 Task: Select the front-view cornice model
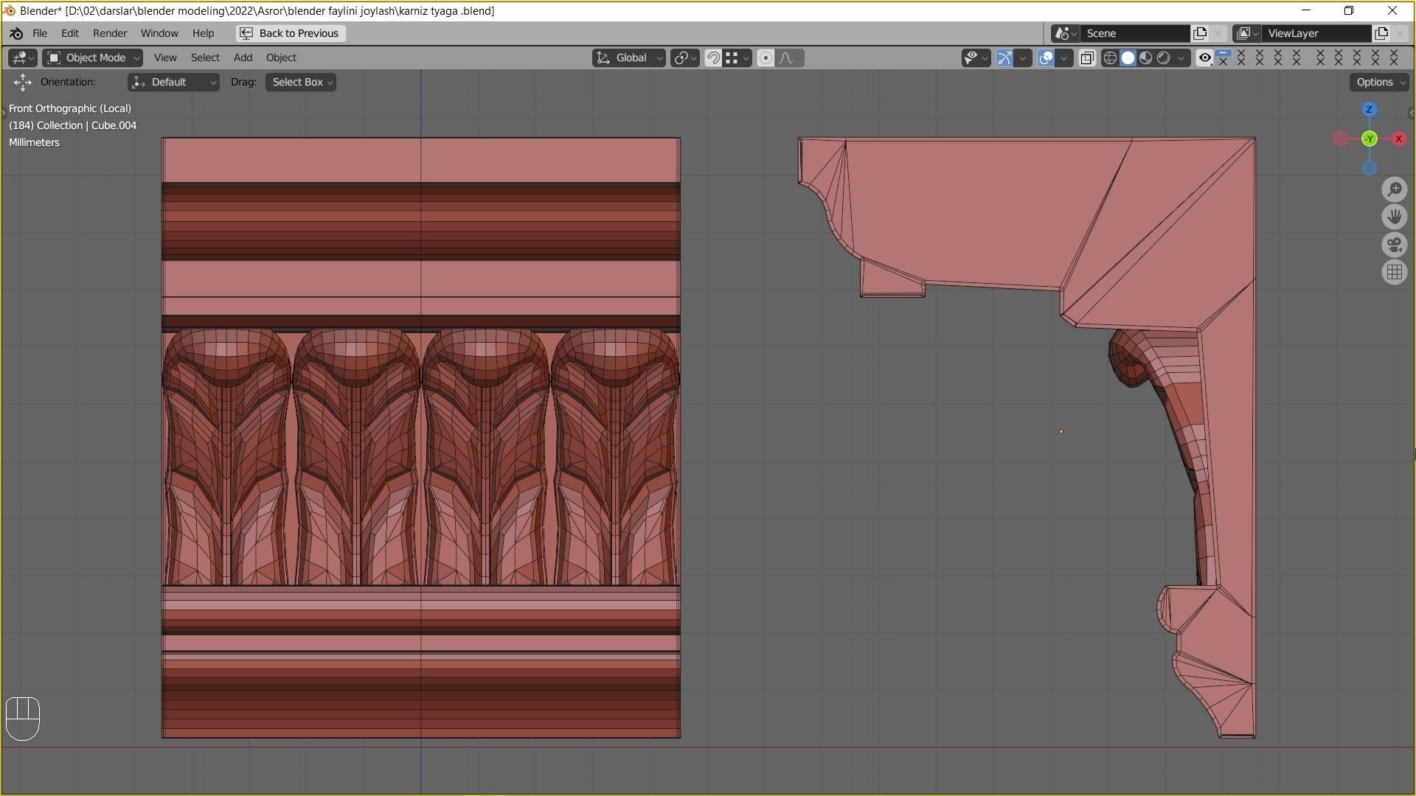pos(421,437)
